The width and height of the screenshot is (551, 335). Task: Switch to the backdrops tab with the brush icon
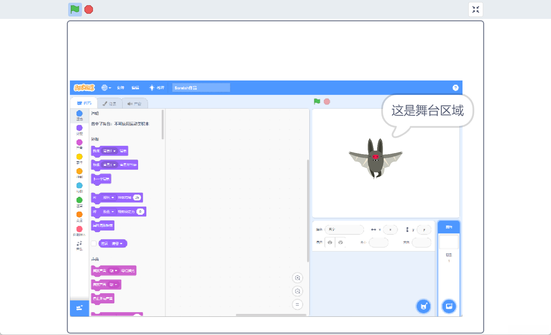point(110,104)
